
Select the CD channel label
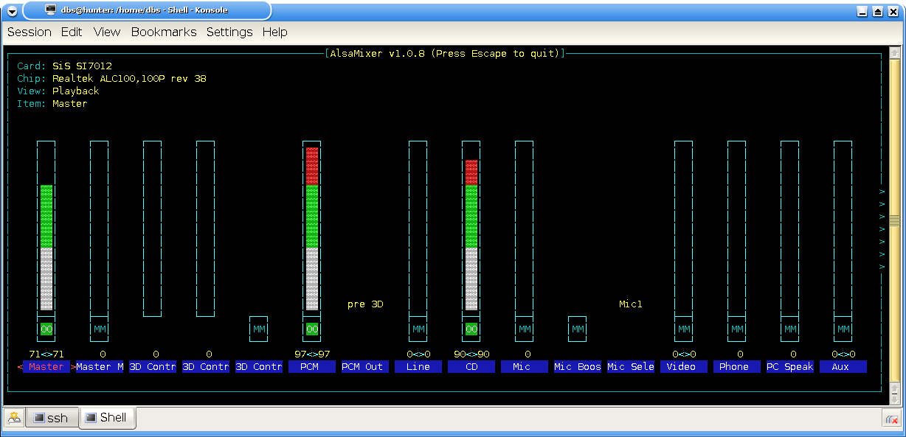[471, 367]
